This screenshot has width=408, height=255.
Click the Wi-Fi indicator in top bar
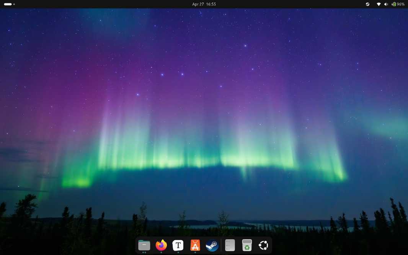379,4
